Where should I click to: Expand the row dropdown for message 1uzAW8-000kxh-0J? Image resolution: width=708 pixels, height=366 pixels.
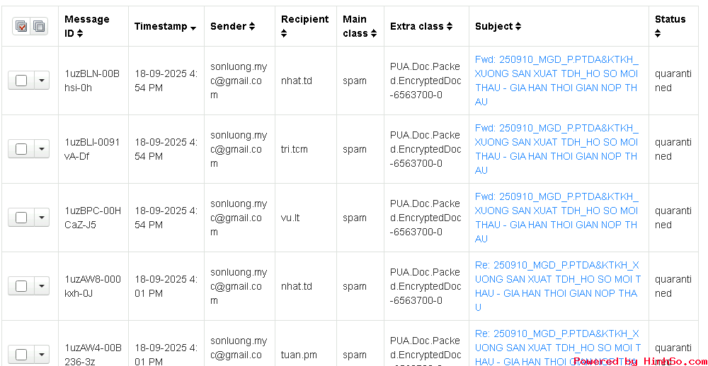tap(42, 286)
